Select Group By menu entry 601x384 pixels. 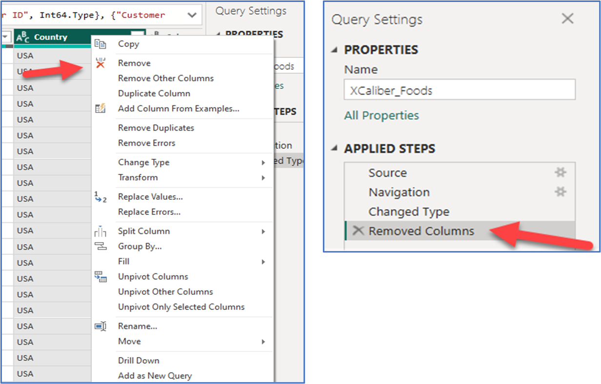(x=140, y=246)
